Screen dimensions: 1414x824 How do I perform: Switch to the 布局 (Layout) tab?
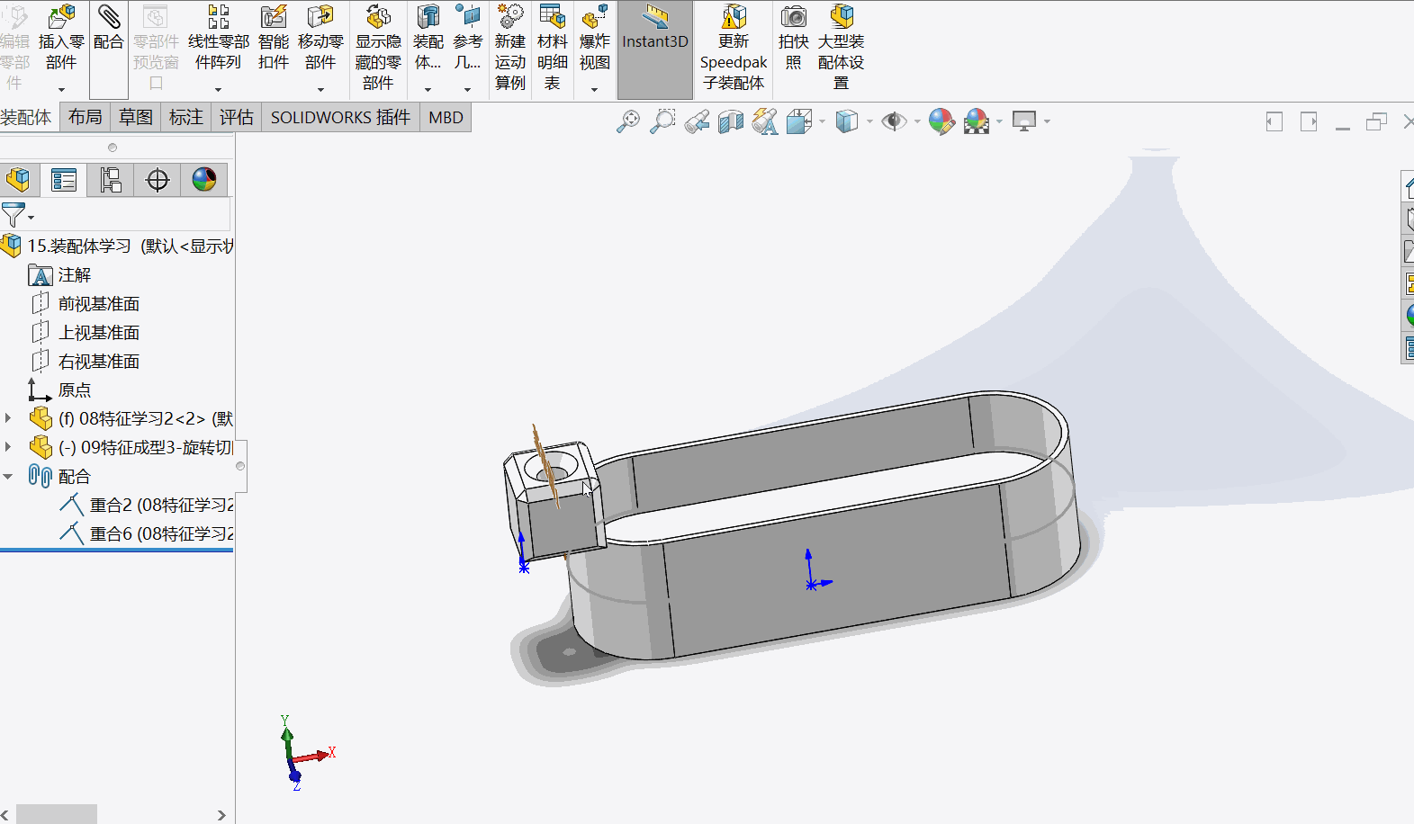pos(86,118)
